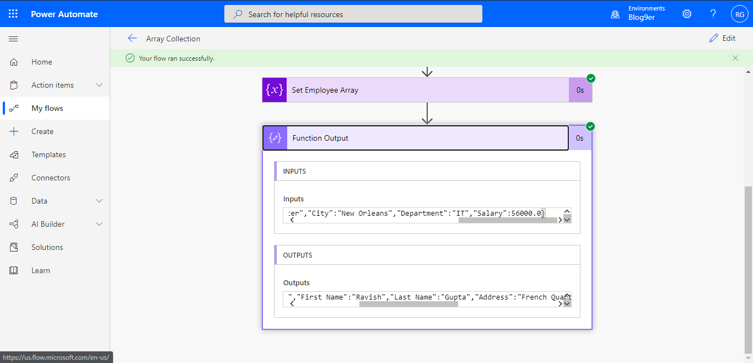Screen dimensions: 753x363
Task: Click the AI Builder icon
Action: click(14, 224)
